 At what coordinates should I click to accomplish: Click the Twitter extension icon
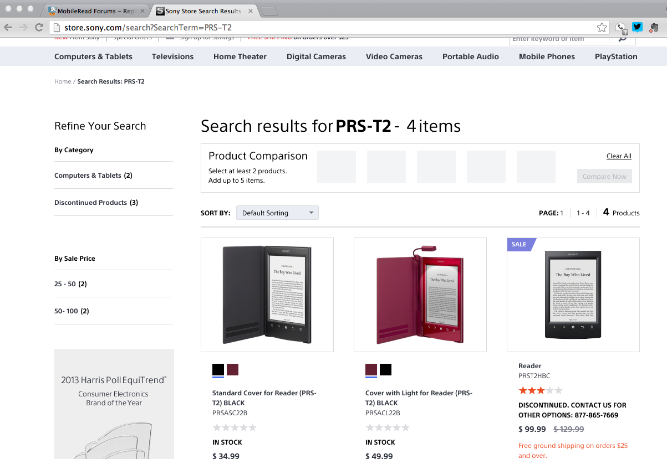click(x=637, y=27)
